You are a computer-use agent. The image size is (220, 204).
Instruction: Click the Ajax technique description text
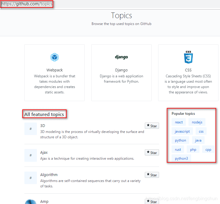[x=87, y=159]
